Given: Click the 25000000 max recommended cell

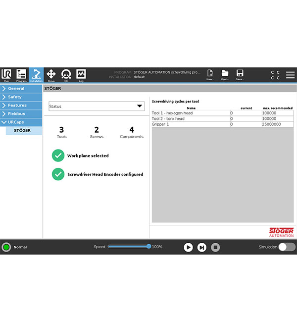Looking at the screenshot, I should click(278, 124).
